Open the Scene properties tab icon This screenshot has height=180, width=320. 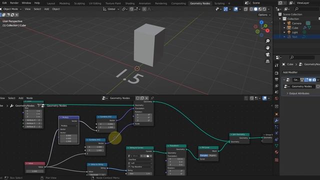click(x=276, y=92)
